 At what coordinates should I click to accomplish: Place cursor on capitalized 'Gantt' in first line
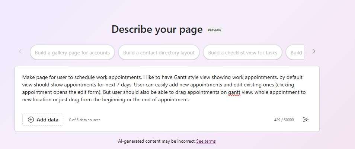click(x=180, y=77)
